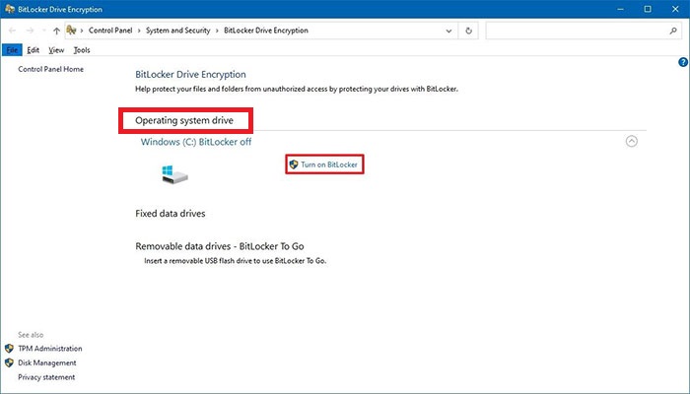Click the Forward navigation arrow
Screen dimensions: 690x394
30,31
